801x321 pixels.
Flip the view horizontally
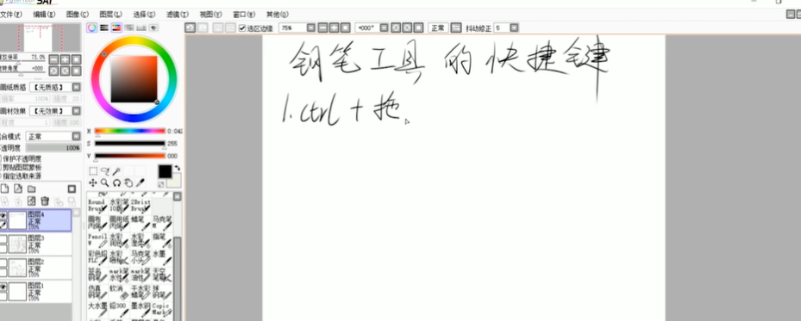[x=457, y=28]
